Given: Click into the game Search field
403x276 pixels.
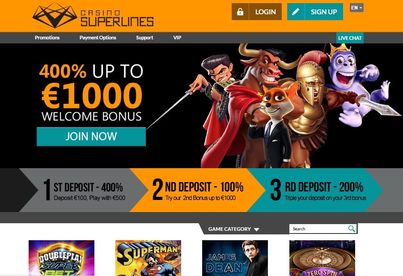Looking at the screenshot, I should coord(319,229).
